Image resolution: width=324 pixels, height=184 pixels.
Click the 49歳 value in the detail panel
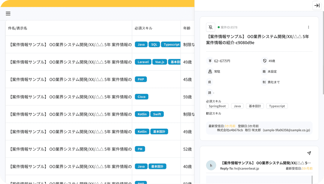coord(272,61)
